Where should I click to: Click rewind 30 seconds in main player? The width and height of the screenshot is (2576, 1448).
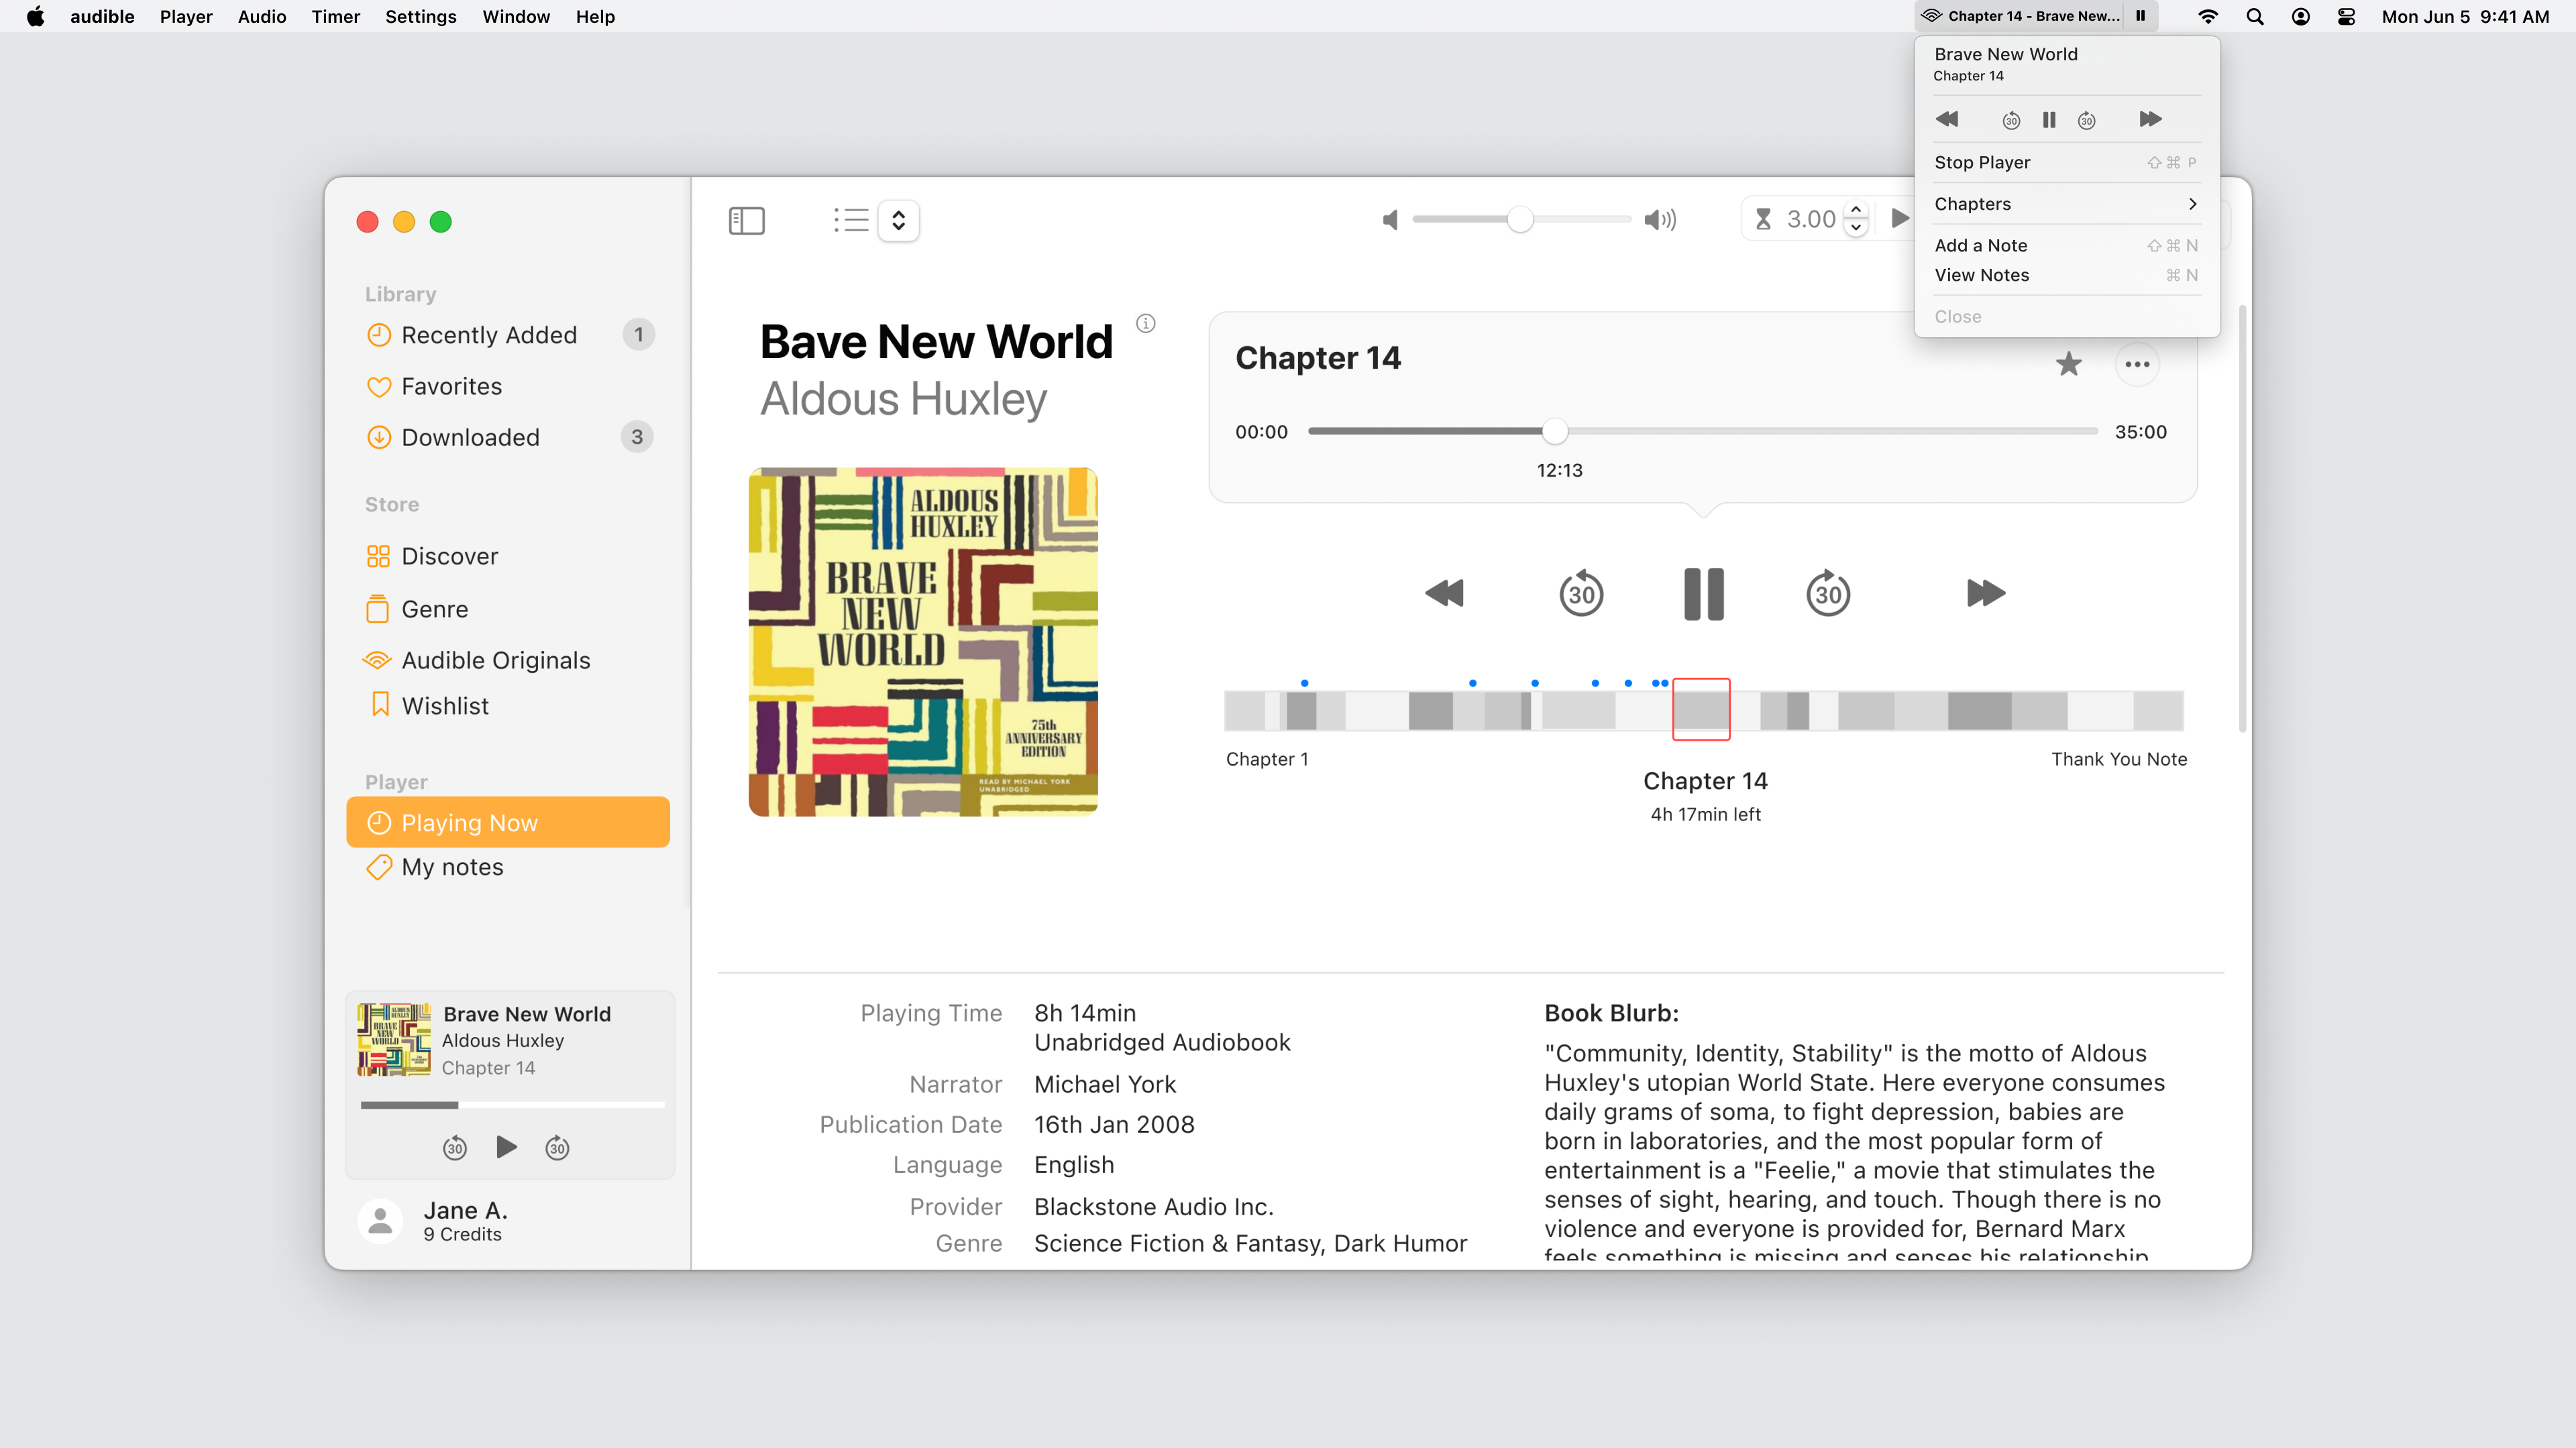(x=1581, y=593)
